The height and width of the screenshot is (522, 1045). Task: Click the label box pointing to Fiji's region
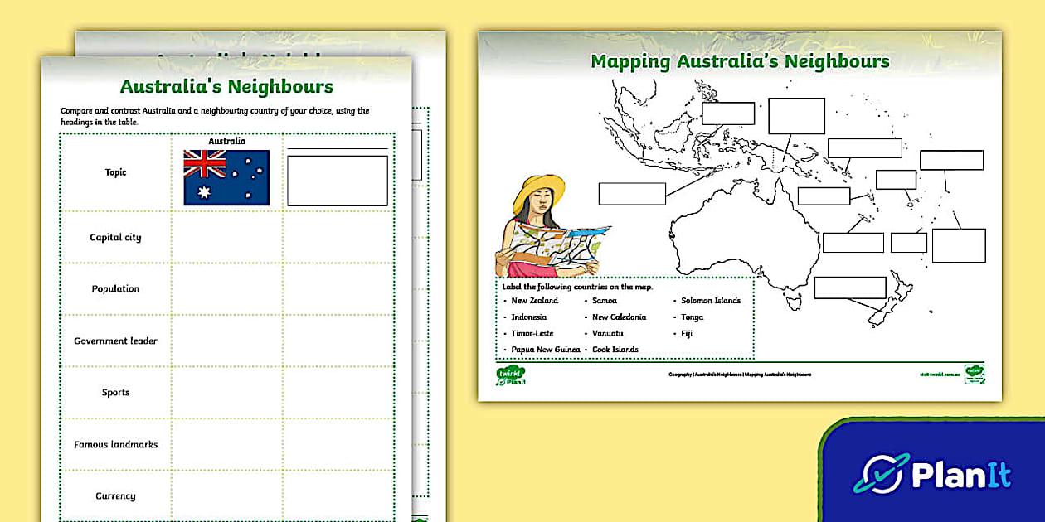pos(951,161)
